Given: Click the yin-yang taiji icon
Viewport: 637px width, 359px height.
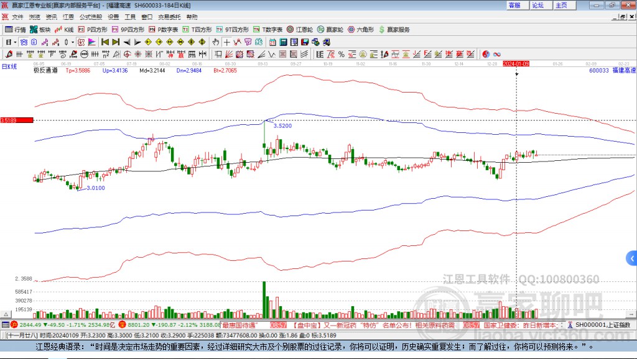Looking at the screenshot, I should tap(486, 55).
